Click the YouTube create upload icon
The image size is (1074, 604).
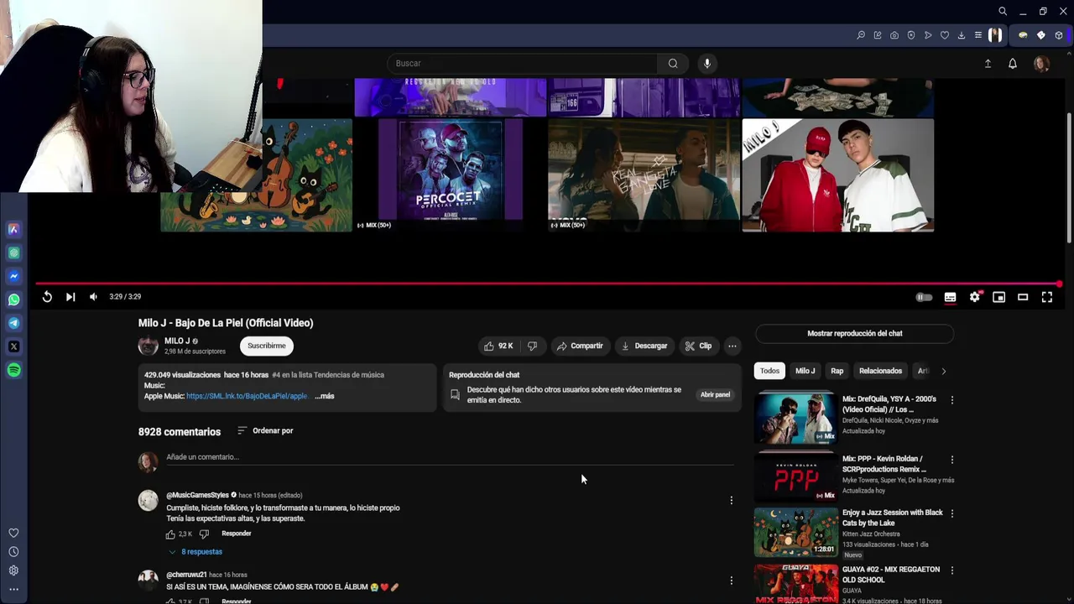point(988,64)
